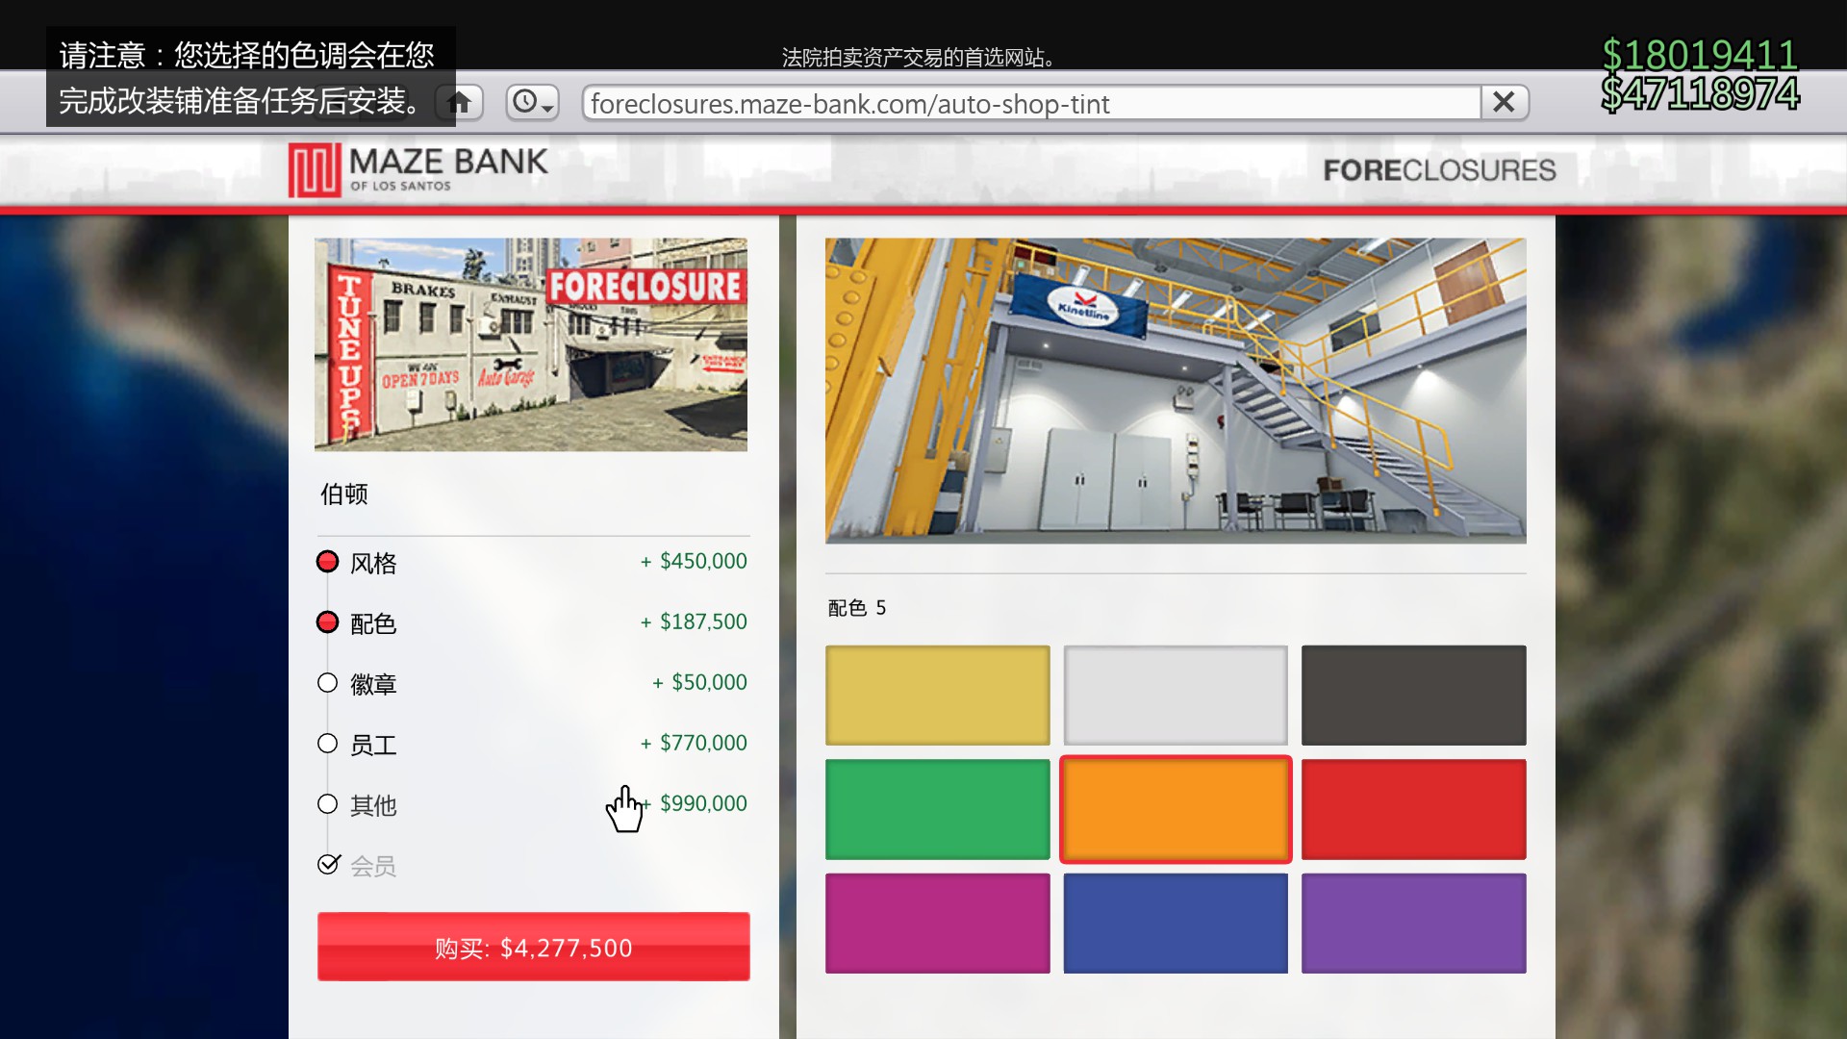Toggle the 会员 checkmark option
The height and width of the screenshot is (1039, 1847).
coord(329,864)
